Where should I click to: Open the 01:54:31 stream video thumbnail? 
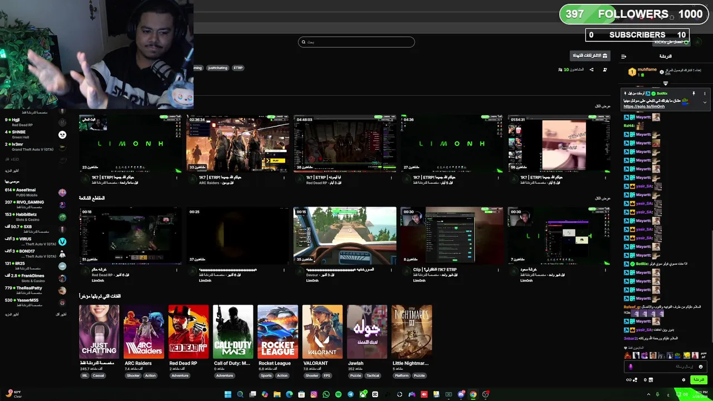(559, 144)
